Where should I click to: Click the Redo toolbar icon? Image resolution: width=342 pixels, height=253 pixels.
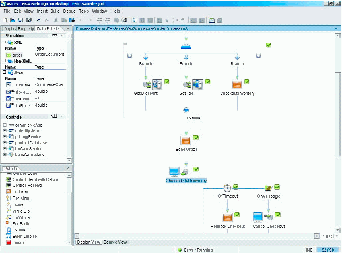click(46, 20)
